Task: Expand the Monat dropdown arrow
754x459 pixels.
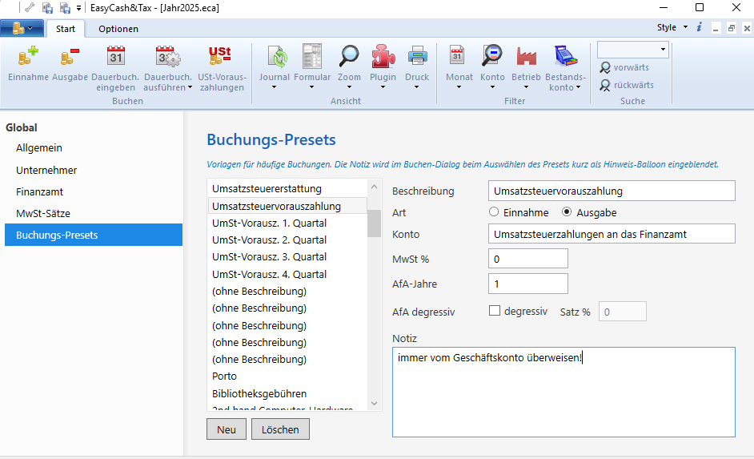Action: [459, 87]
